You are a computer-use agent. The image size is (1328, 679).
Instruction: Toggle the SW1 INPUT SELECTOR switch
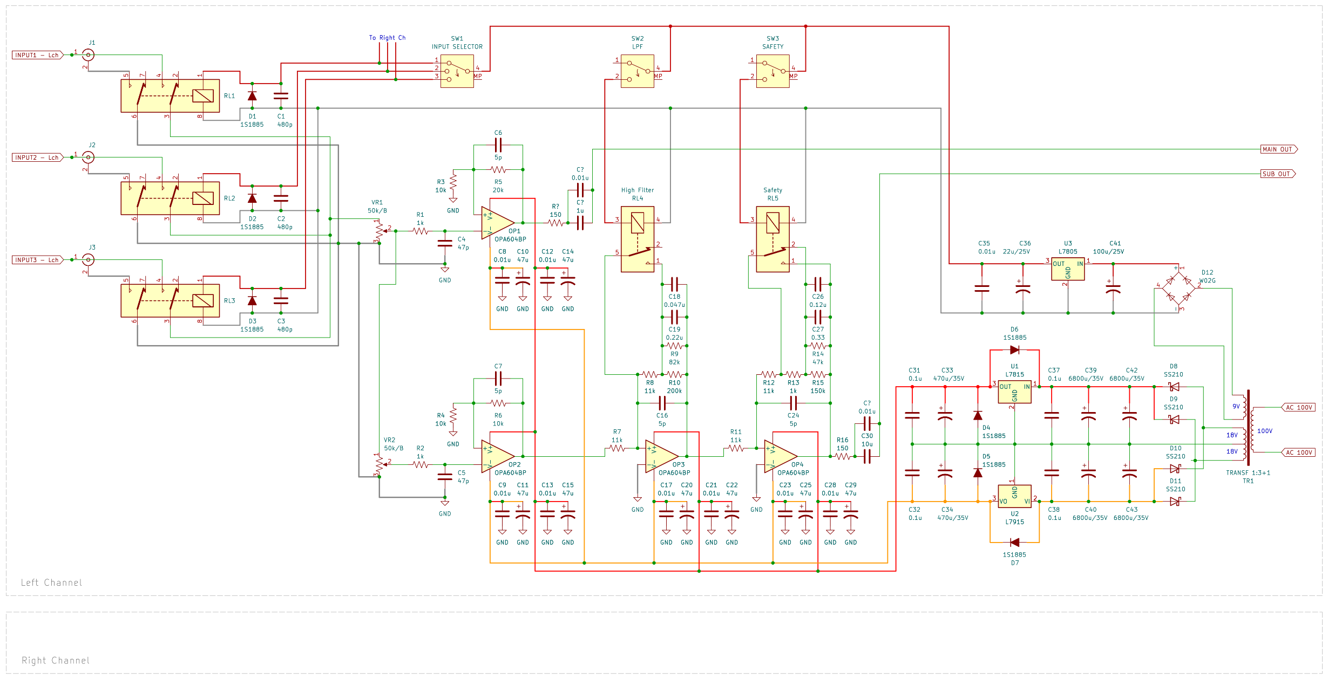click(457, 71)
